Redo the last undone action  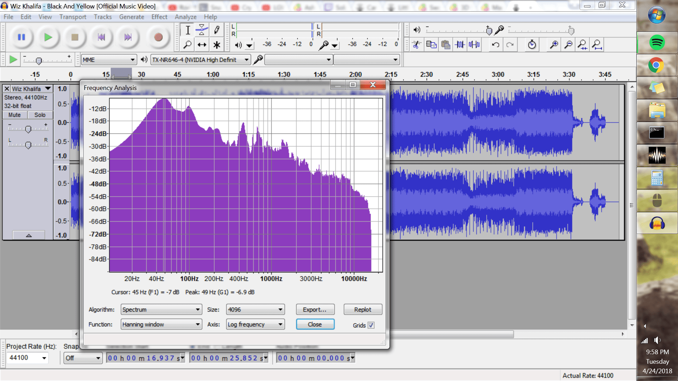click(x=510, y=44)
